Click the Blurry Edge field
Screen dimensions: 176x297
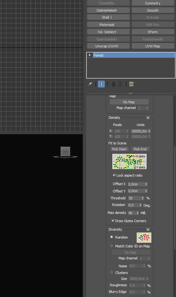click(136, 292)
